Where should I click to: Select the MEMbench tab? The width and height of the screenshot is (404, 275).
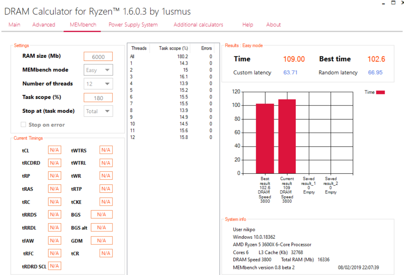[83, 25]
